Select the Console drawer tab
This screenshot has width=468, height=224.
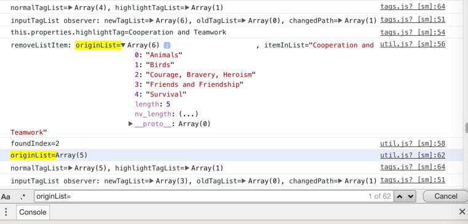[33, 212]
